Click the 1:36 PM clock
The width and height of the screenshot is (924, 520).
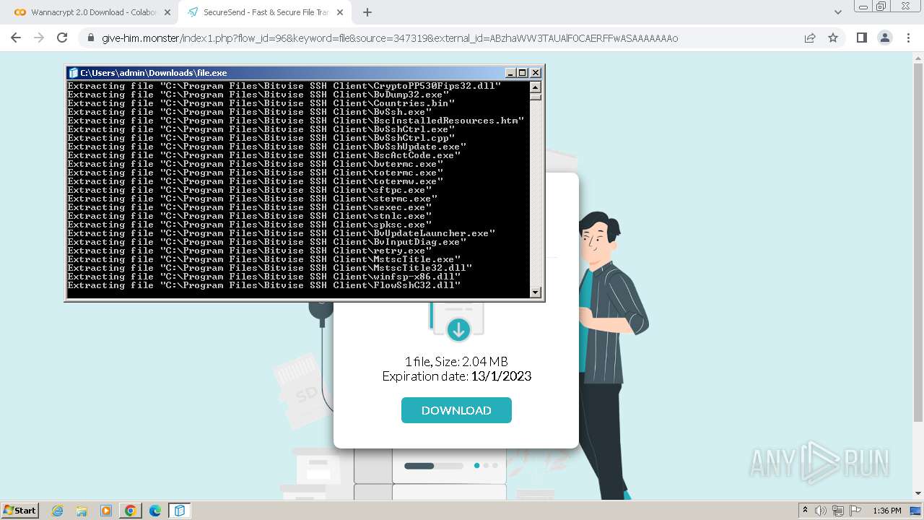point(886,511)
